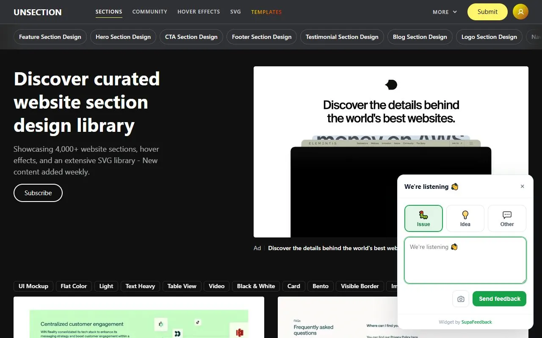This screenshot has width=542, height=338.
Task: Filter by Video tag
Action: click(x=216, y=286)
